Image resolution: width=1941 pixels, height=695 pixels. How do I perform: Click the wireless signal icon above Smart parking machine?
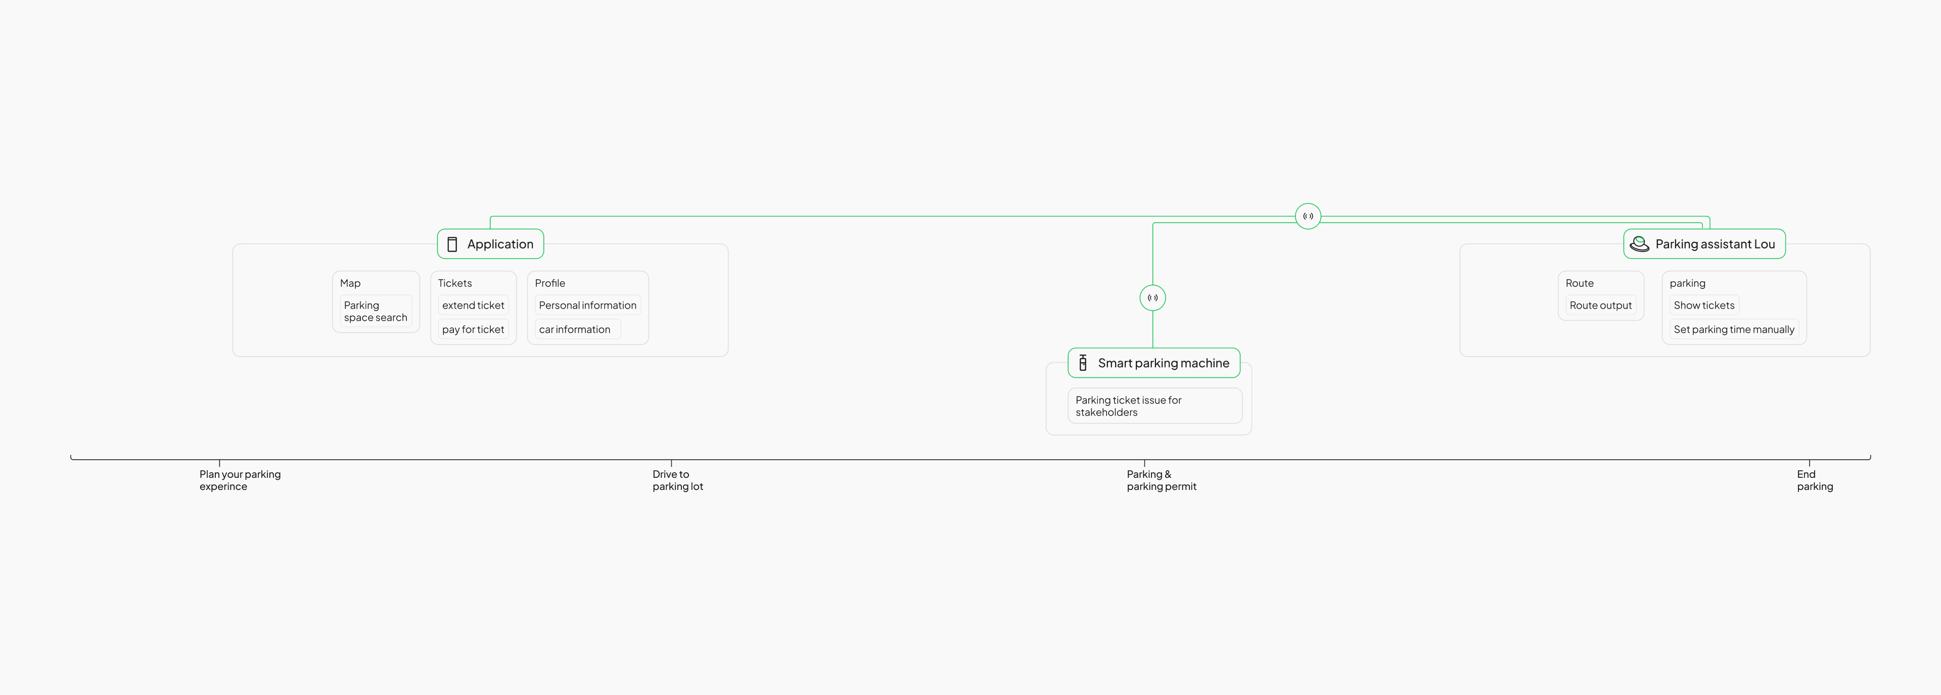pyautogui.click(x=1152, y=298)
